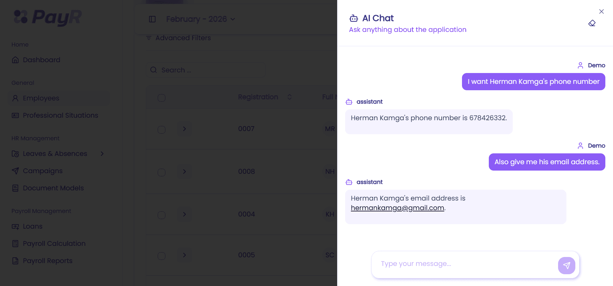
Task: Open the February - 2026 period dropdown
Action: coord(201,19)
